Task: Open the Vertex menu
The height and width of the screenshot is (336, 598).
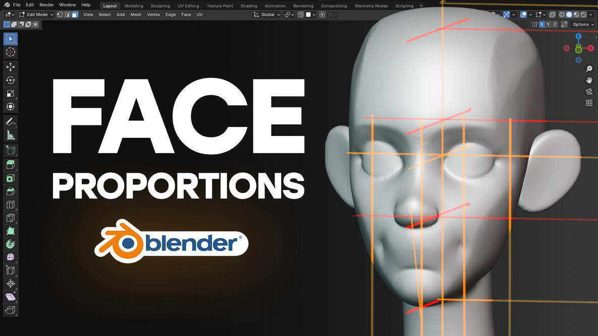Action: (153, 14)
